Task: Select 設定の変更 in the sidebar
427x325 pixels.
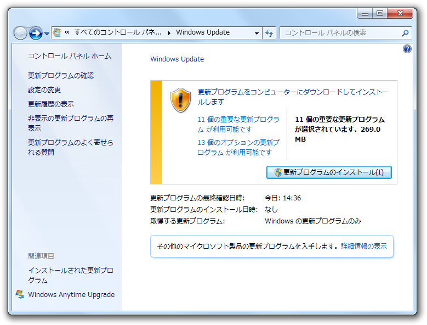Action: 44,89
